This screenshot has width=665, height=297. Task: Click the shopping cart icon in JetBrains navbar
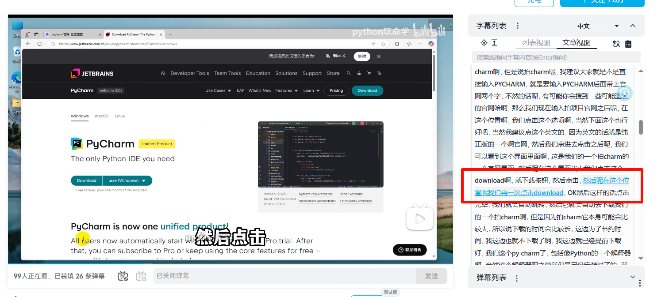[x=369, y=73]
